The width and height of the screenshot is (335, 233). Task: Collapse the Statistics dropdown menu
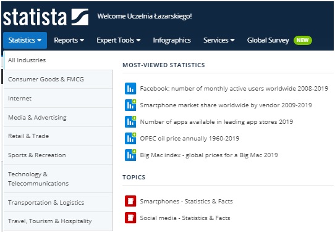point(25,40)
